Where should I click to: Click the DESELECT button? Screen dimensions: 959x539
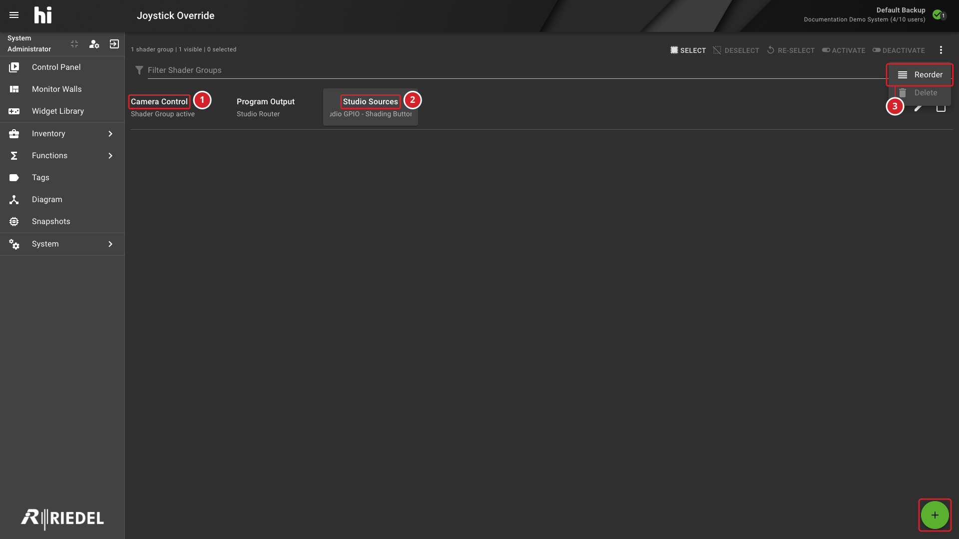tap(736, 50)
